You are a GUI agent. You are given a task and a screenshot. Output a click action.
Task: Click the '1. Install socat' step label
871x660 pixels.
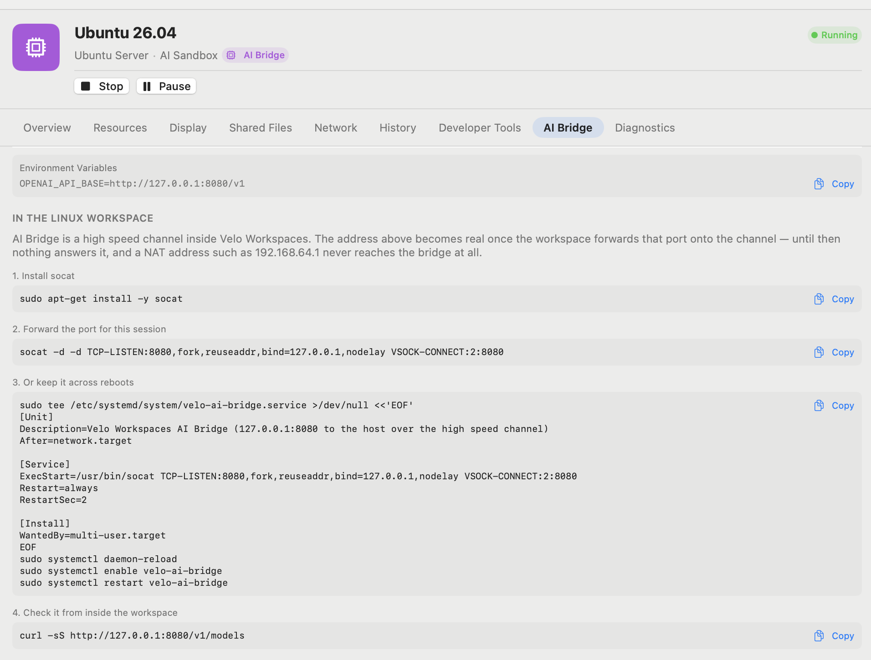tap(44, 276)
